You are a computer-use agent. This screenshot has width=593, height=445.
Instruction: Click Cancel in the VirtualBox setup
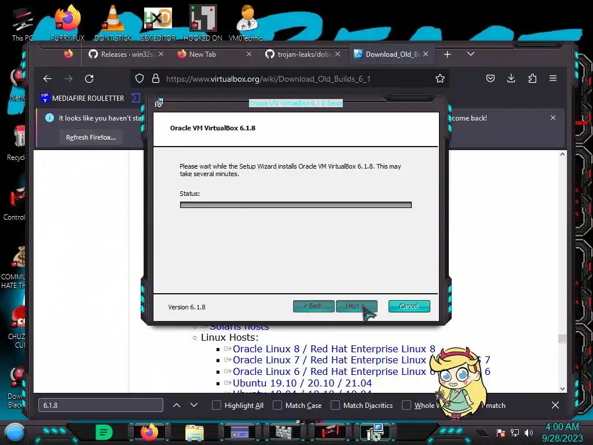click(409, 306)
